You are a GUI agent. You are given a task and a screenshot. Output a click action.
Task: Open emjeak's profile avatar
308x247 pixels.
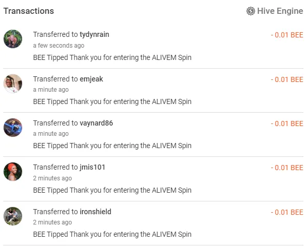point(13,84)
